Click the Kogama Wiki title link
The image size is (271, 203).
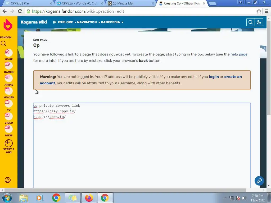click(x=34, y=22)
